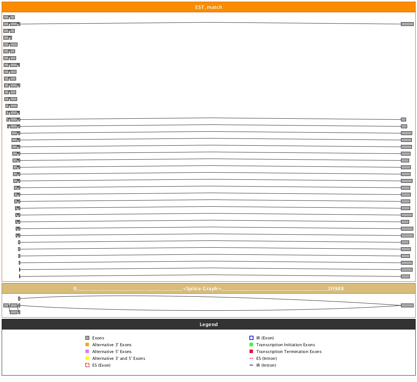417x382 pixels.
Task: Click the right exon of bottom EST row
Action: click(405, 276)
